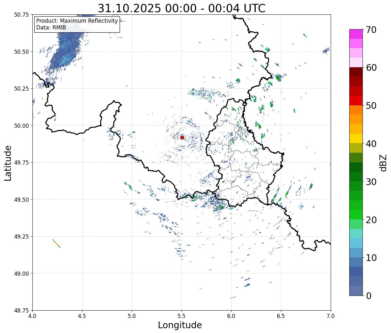This screenshot has height=333, width=391.
Task: Click the longitude tick label 5.5
Action: click(x=182, y=316)
